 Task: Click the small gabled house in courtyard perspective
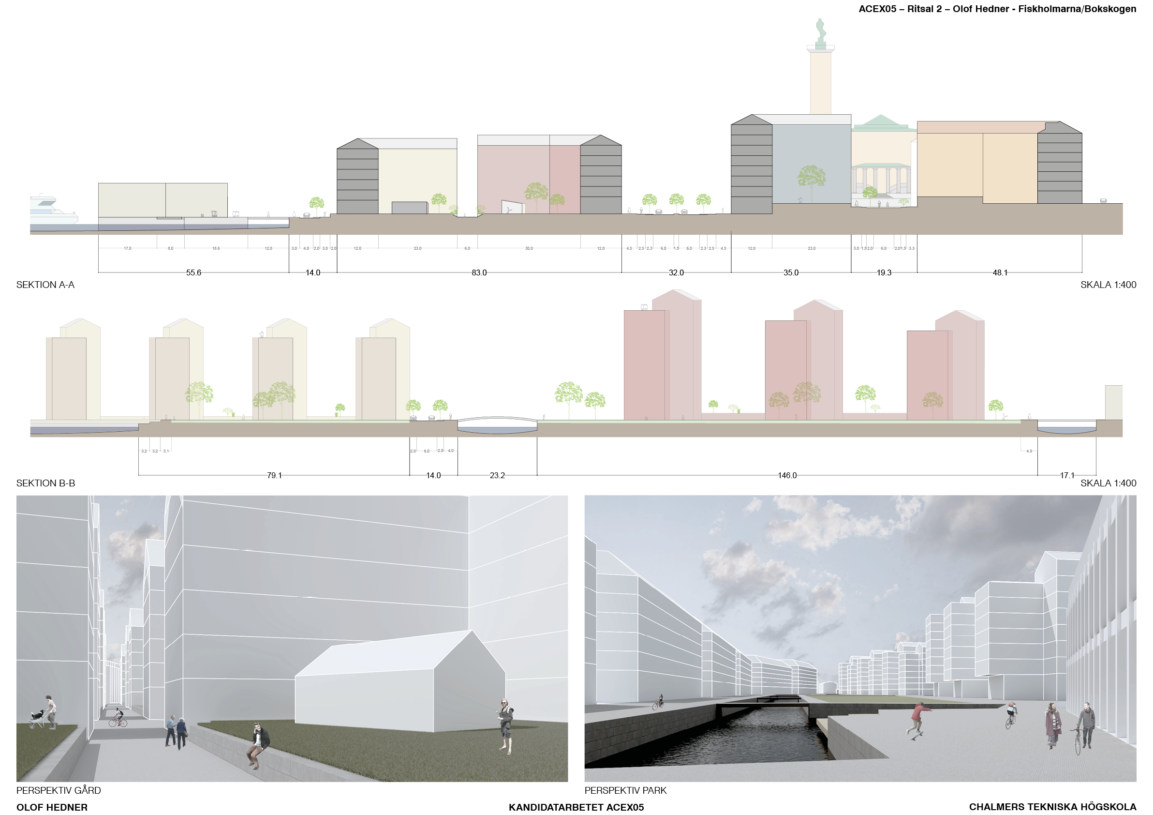coord(400,681)
